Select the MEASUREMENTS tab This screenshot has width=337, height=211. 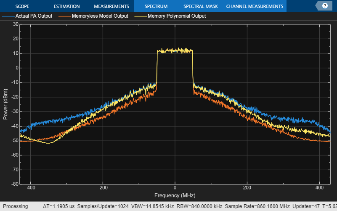click(111, 6)
